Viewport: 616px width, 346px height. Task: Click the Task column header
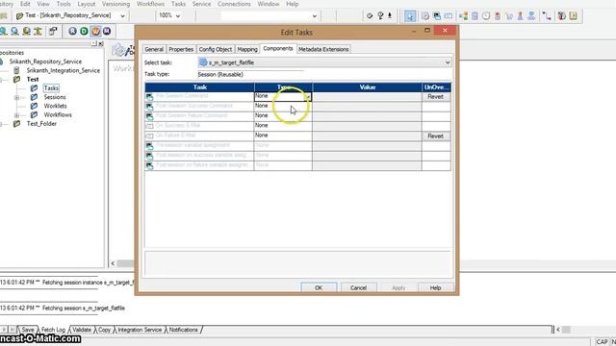pos(199,87)
